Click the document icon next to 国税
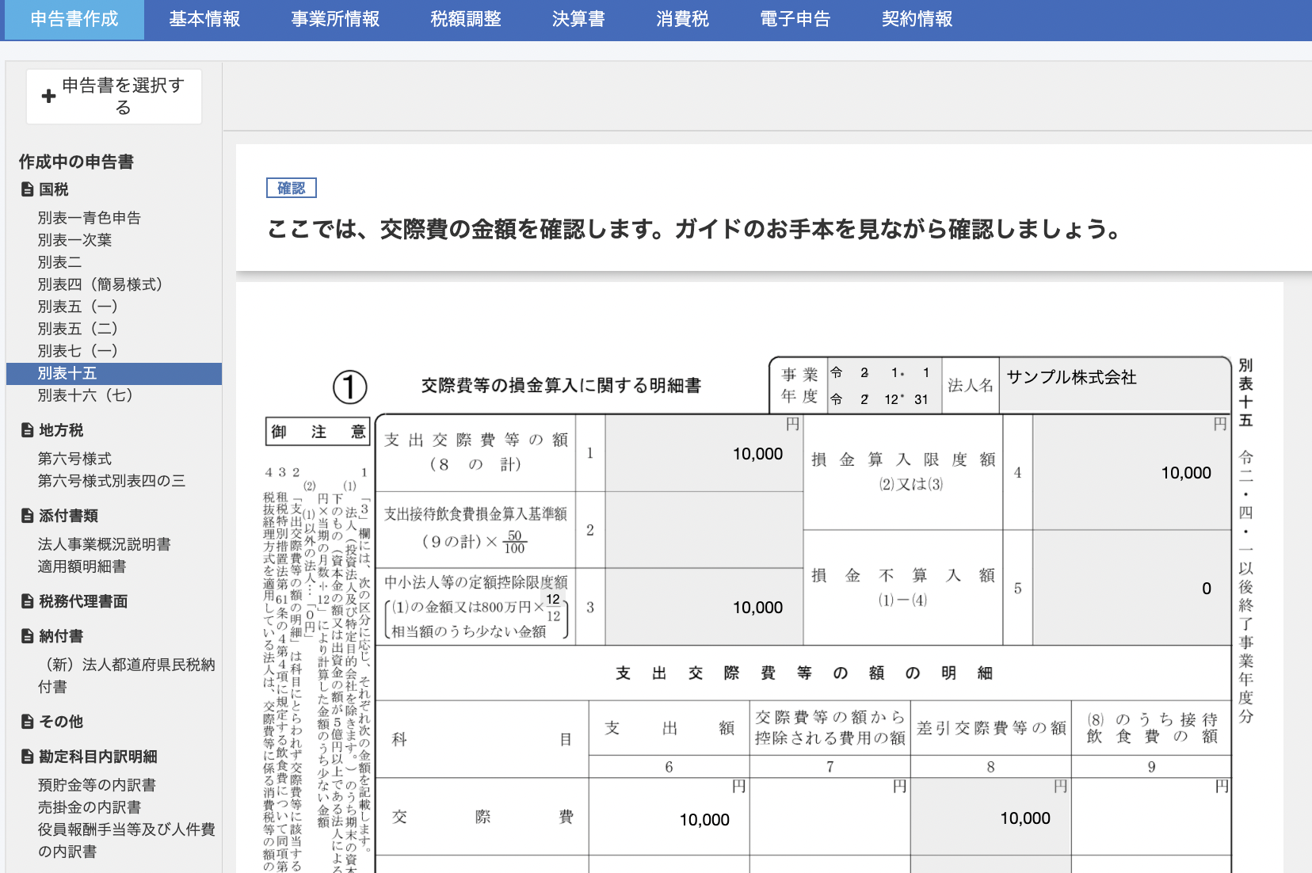 (27, 189)
